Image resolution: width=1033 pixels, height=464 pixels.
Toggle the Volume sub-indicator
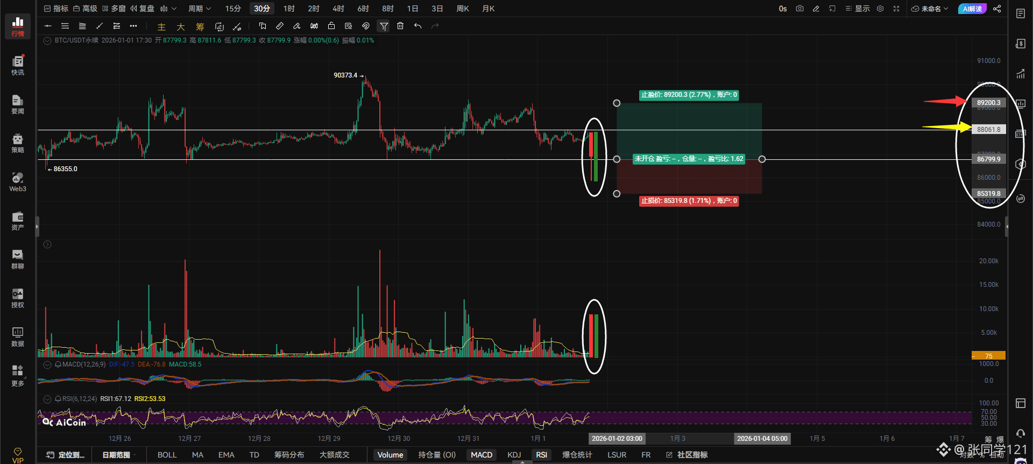390,455
